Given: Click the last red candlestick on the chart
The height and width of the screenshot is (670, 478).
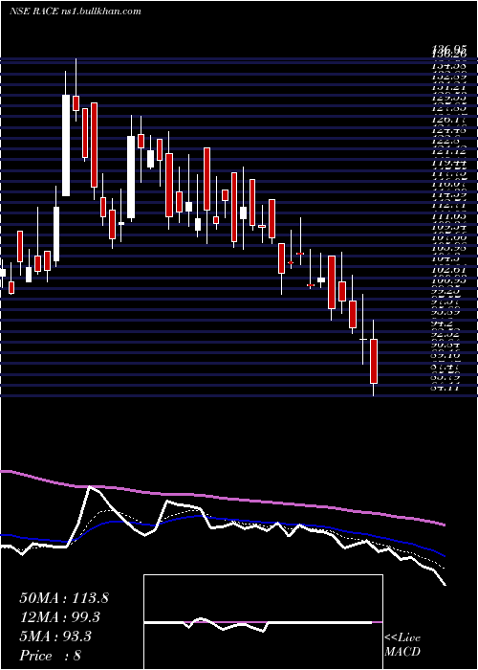Looking at the screenshot, I should click(374, 361).
